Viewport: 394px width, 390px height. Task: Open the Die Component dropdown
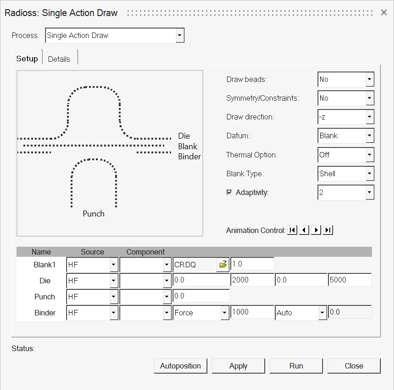[x=167, y=281]
